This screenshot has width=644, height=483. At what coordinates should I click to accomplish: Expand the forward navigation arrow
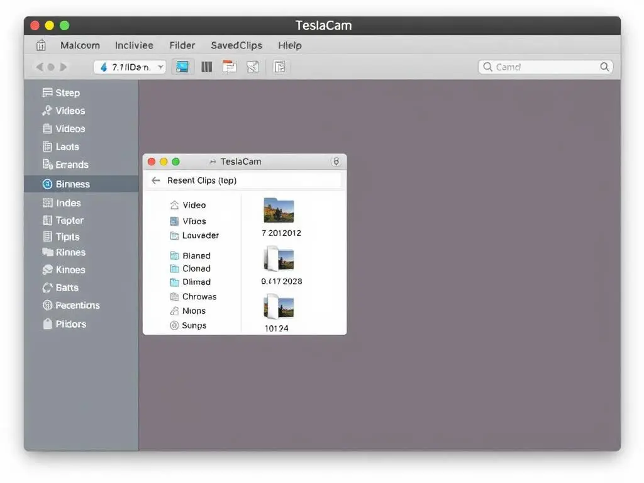click(x=63, y=66)
